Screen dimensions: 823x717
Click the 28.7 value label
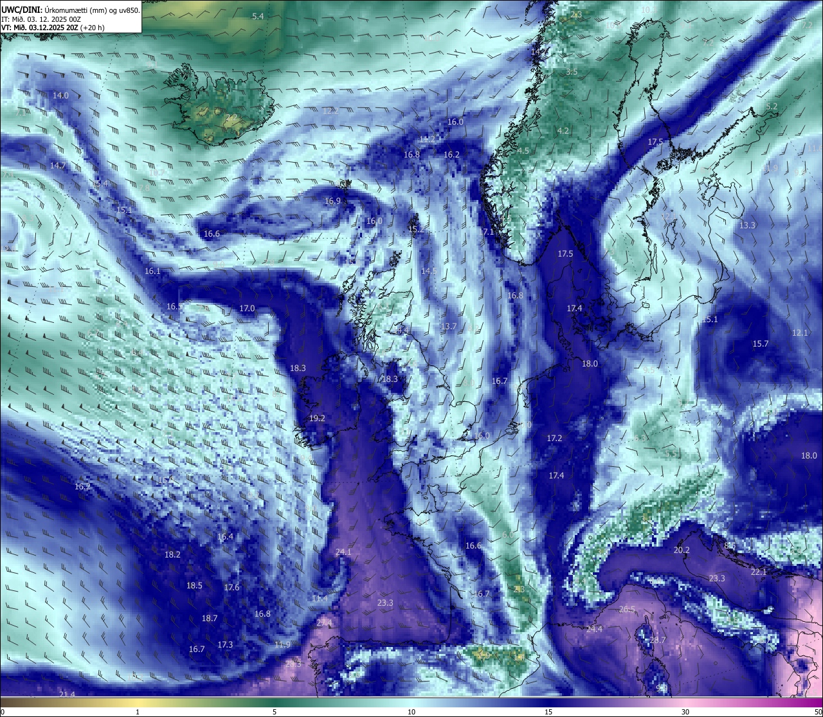(x=658, y=640)
